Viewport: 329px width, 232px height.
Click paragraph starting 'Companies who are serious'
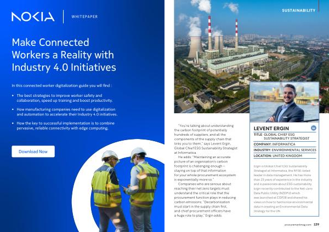[205, 200]
